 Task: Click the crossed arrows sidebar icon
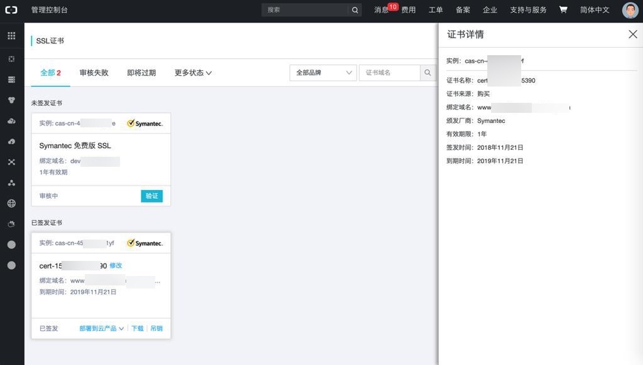click(11, 162)
